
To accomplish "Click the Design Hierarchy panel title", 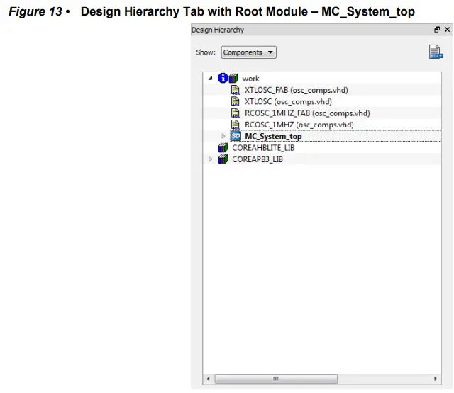I will click(x=218, y=30).
